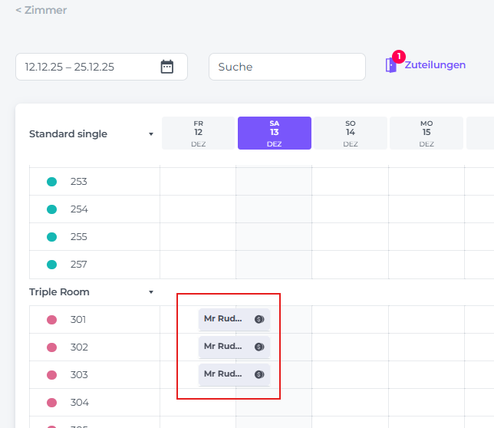Select the Saturday 13 Dez column header

tap(274, 133)
